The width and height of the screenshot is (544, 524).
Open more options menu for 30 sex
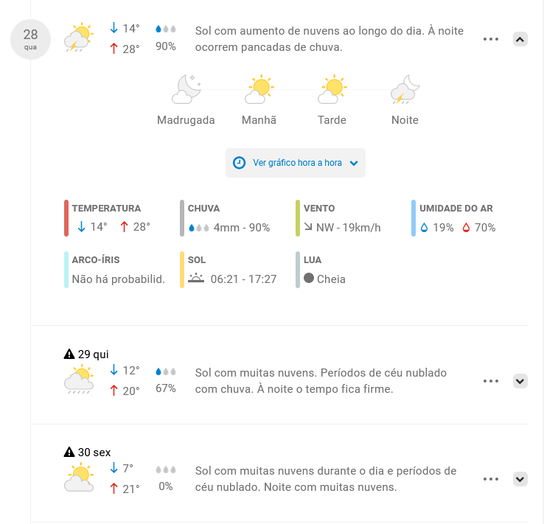coord(491,479)
